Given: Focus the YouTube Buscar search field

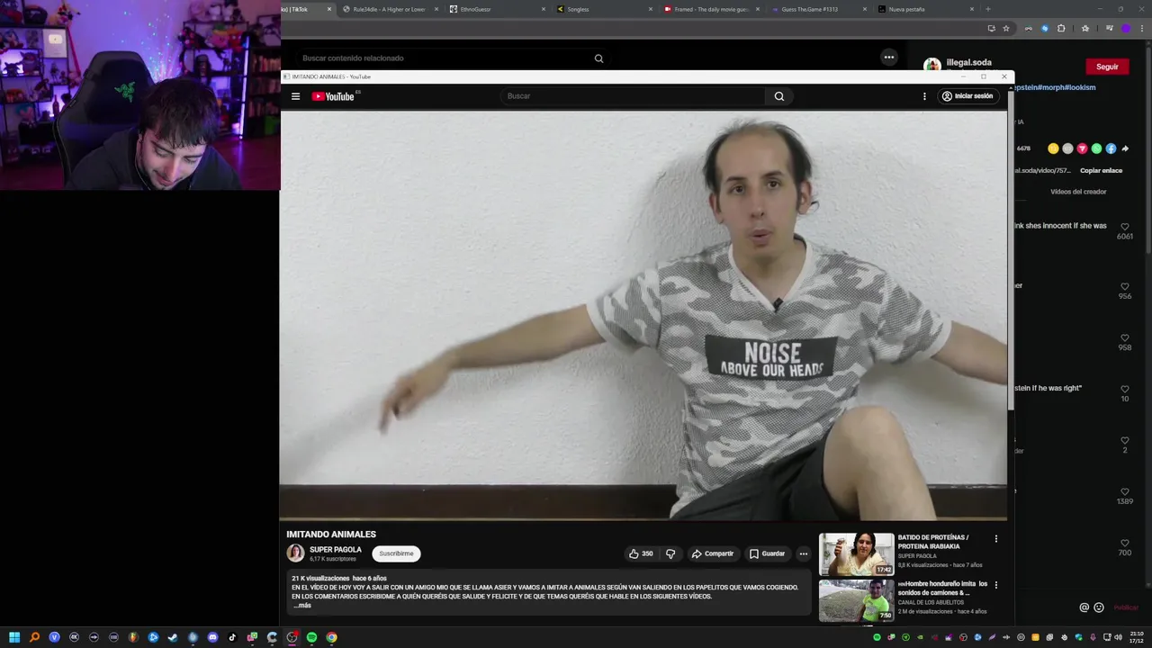Looking at the screenshot, I should [x=633, y=96].
